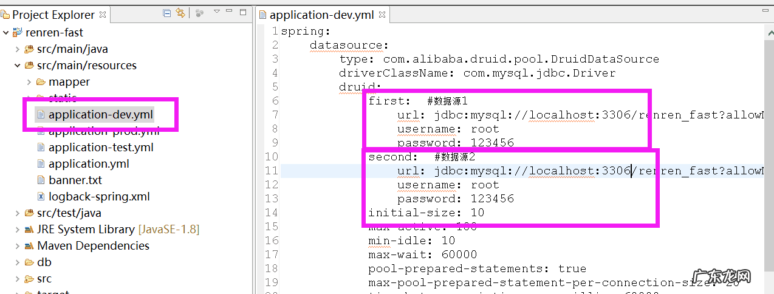Expand the Maven Dependencies node
774x294 pixels.
pos(18,245)
